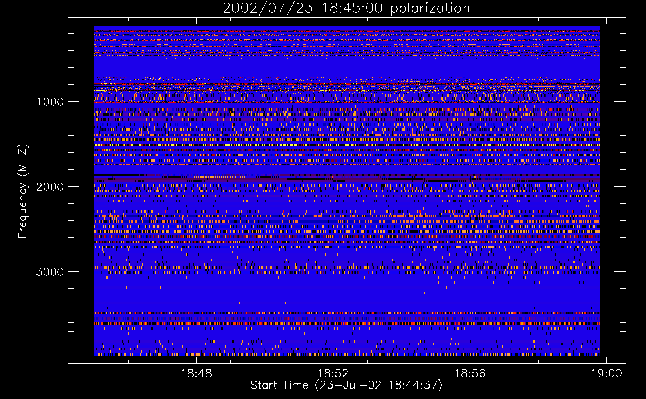Click the 19:00 time tick label
The height and width of the screenshot is (399, 646).
(x=606, y=374)
